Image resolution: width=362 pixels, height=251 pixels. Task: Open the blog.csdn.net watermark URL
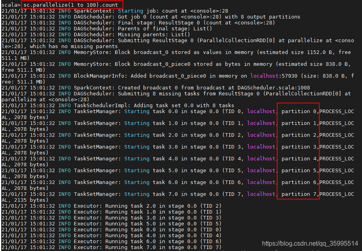point(310,244)
